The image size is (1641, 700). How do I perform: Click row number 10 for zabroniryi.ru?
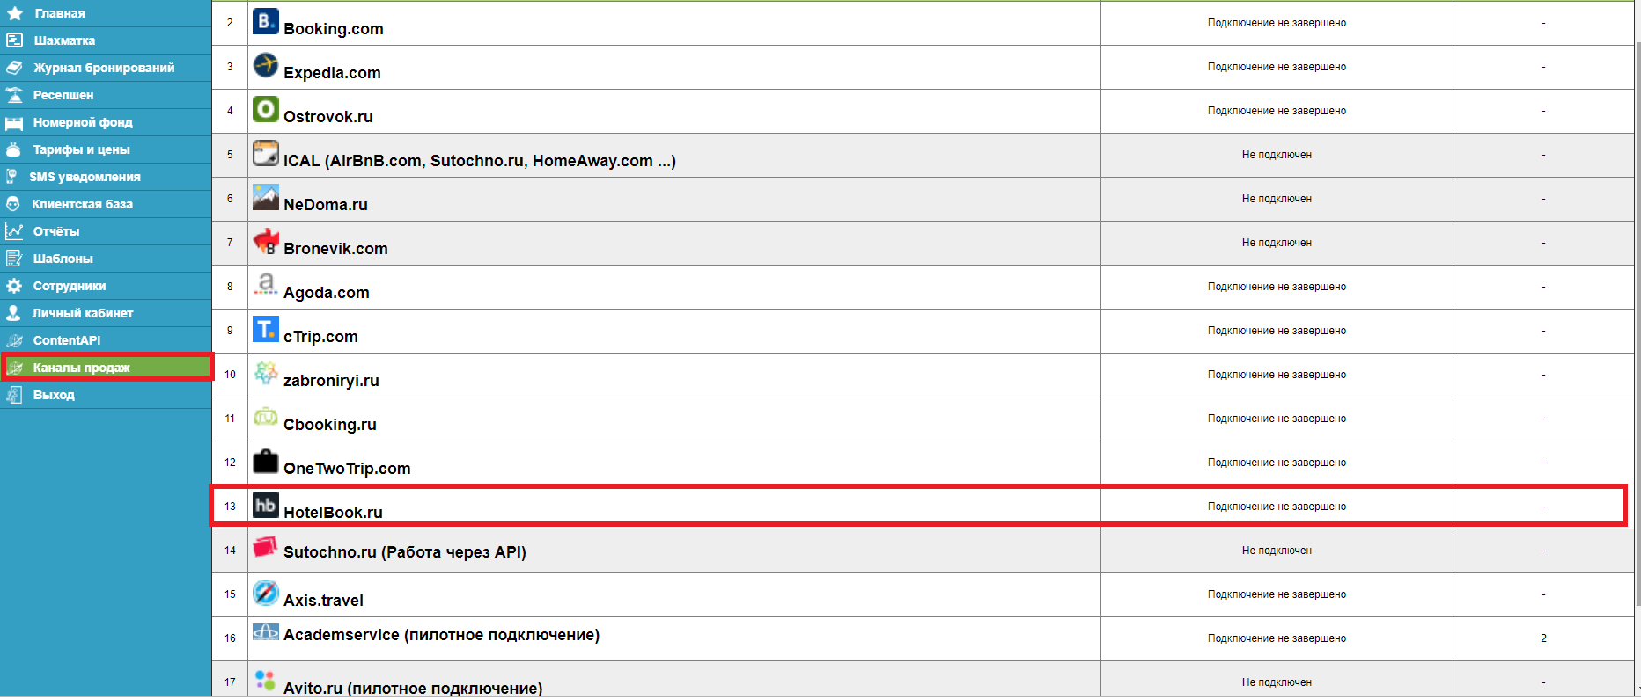[x=230, y=375]
